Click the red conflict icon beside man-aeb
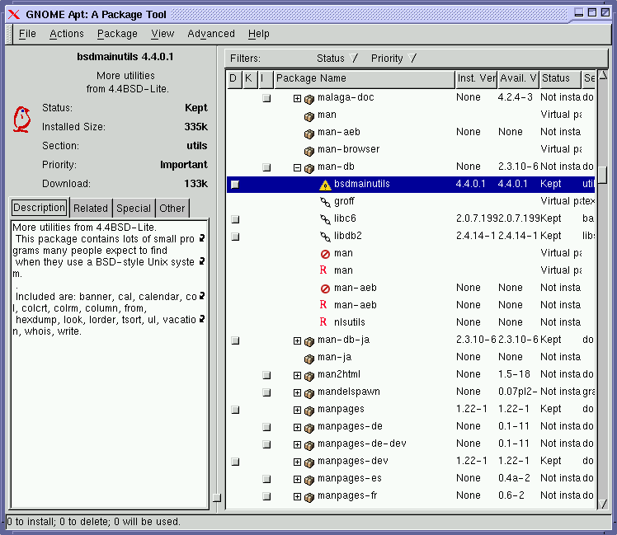 tap(325, 289)
